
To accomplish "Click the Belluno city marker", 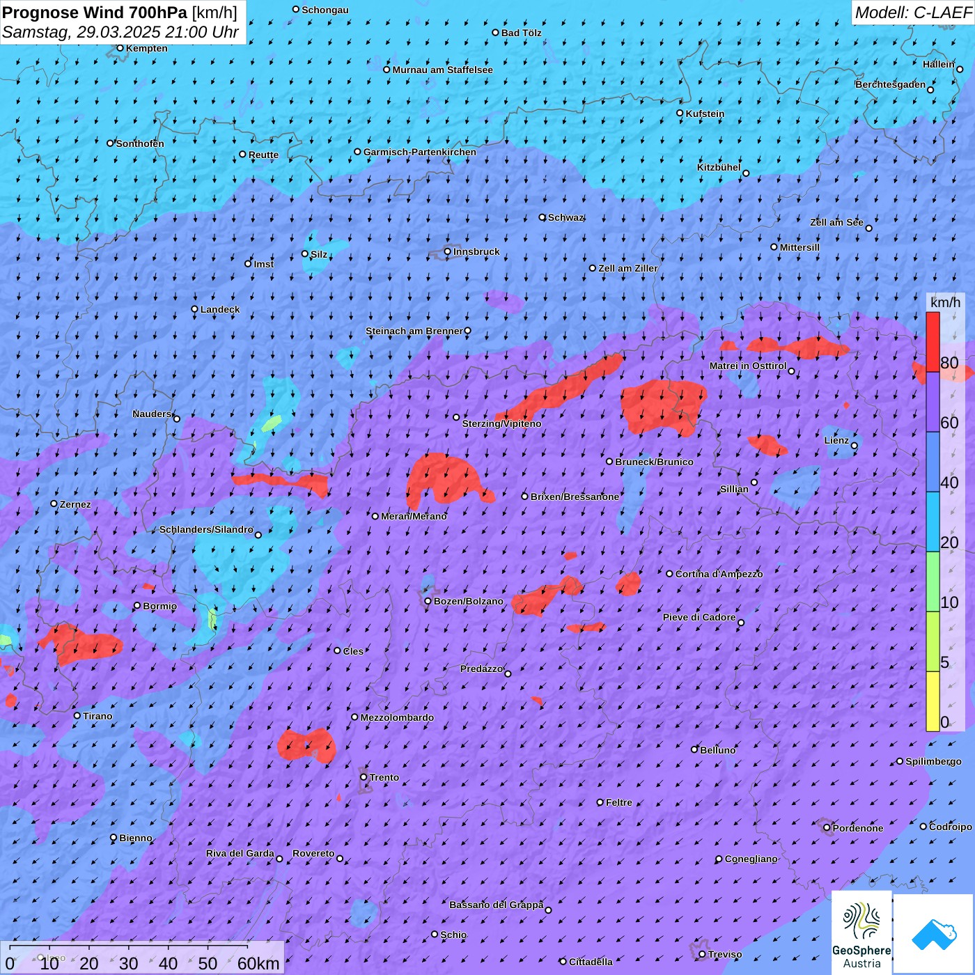I will click(694, 749).
